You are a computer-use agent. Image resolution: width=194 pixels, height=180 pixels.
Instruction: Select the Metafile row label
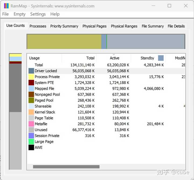pos(41,124)
